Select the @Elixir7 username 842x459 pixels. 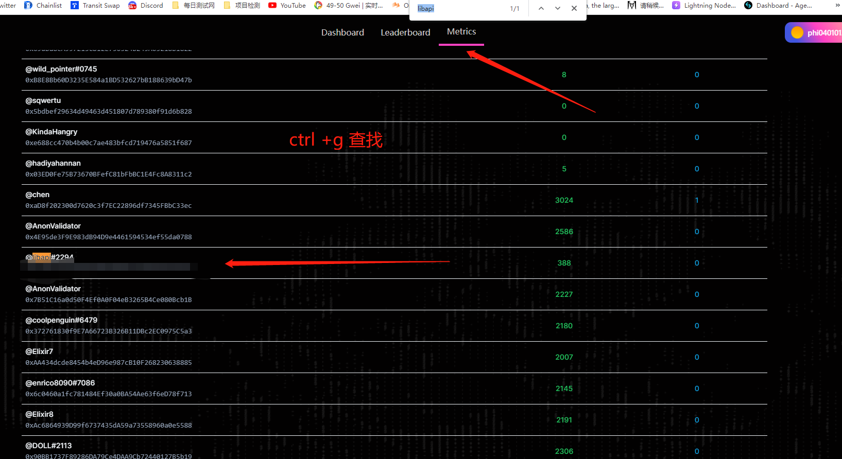(39, 351)
